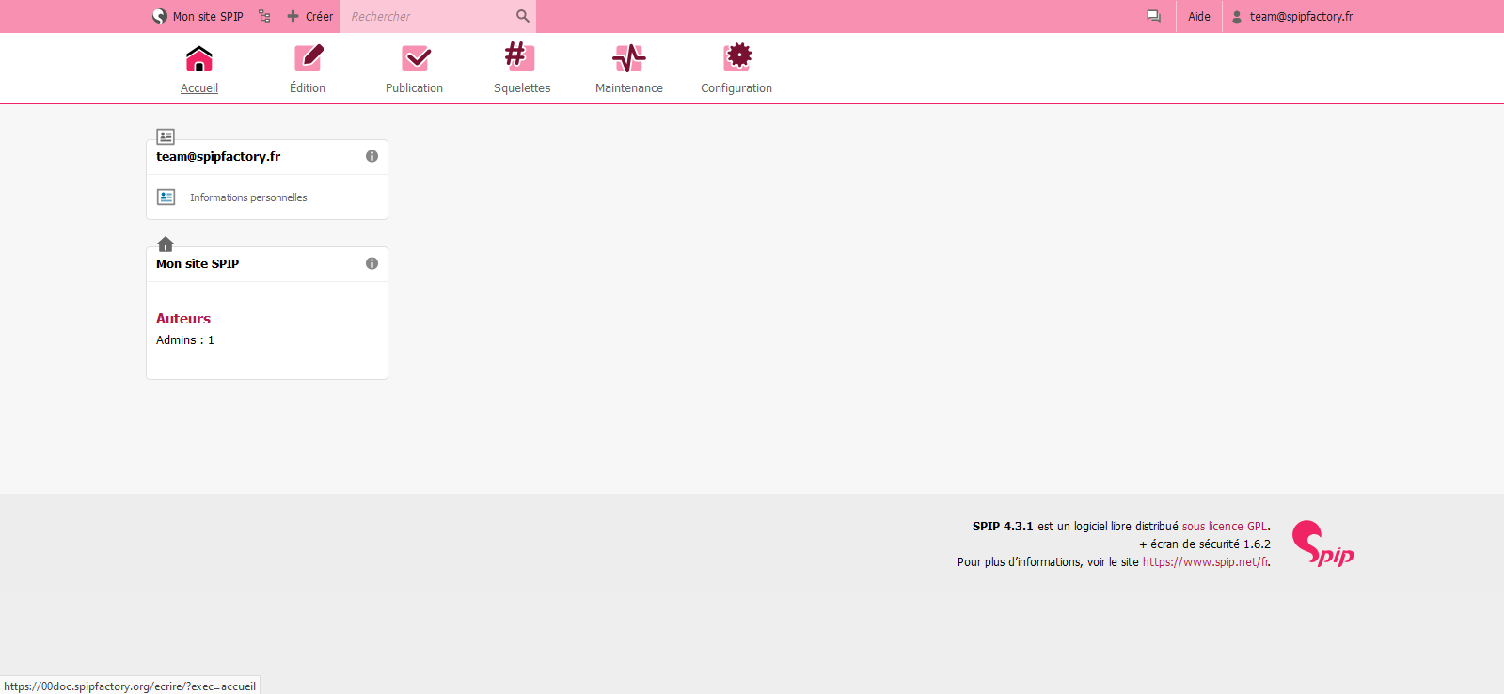Click the user avatar icon in top bar
1504x694 pixels.
point(1237,16)
